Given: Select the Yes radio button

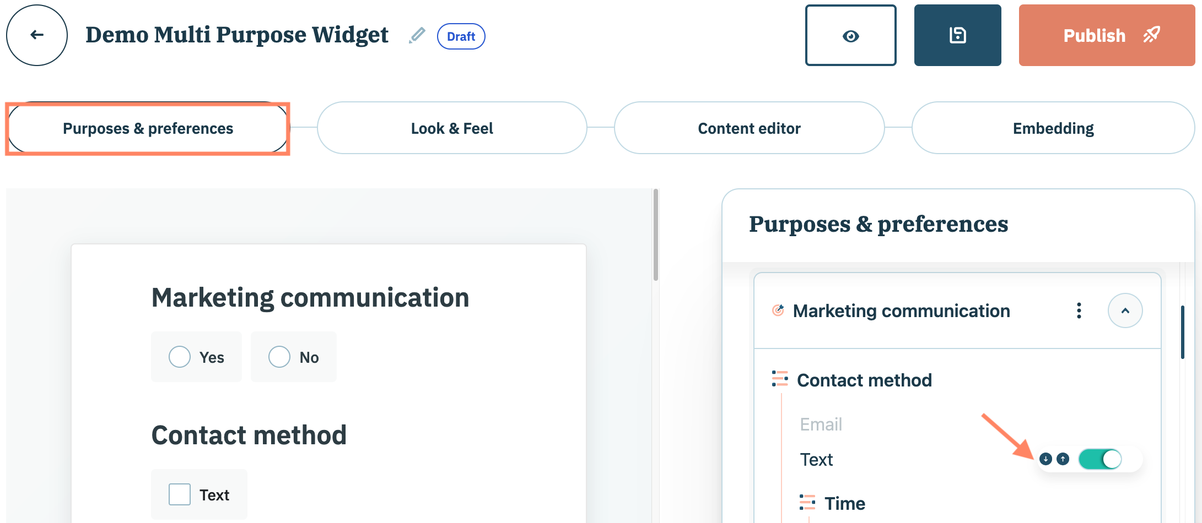Looking at the screenshot, I should (x=180, y=357).
